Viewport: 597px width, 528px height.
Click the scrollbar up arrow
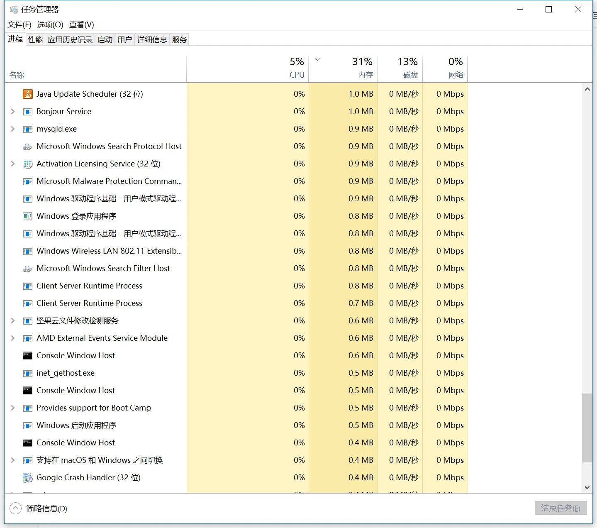587,89
